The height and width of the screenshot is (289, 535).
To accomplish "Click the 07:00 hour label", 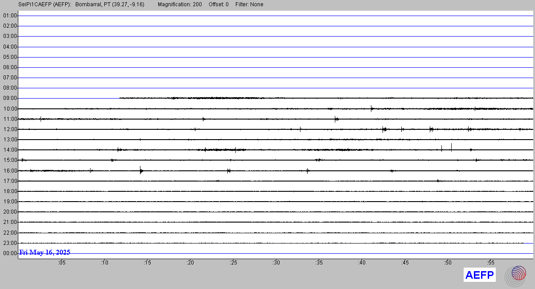I will tap(10, 78).
